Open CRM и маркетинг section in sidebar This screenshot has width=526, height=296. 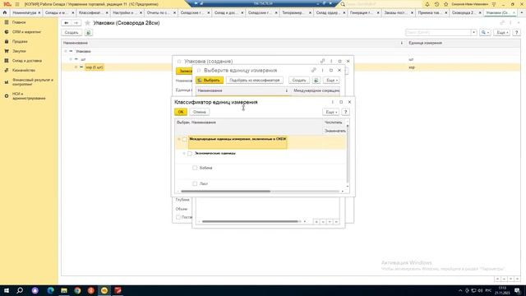pos(26,32)
